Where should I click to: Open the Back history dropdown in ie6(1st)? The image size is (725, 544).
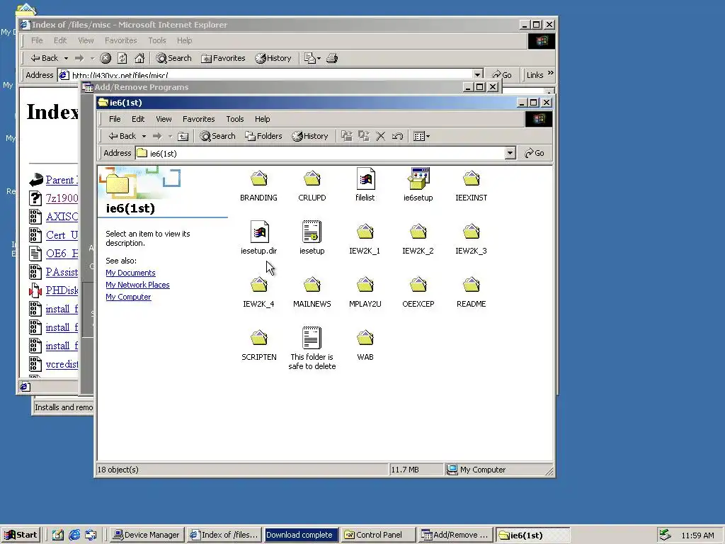tap(144, 136)
